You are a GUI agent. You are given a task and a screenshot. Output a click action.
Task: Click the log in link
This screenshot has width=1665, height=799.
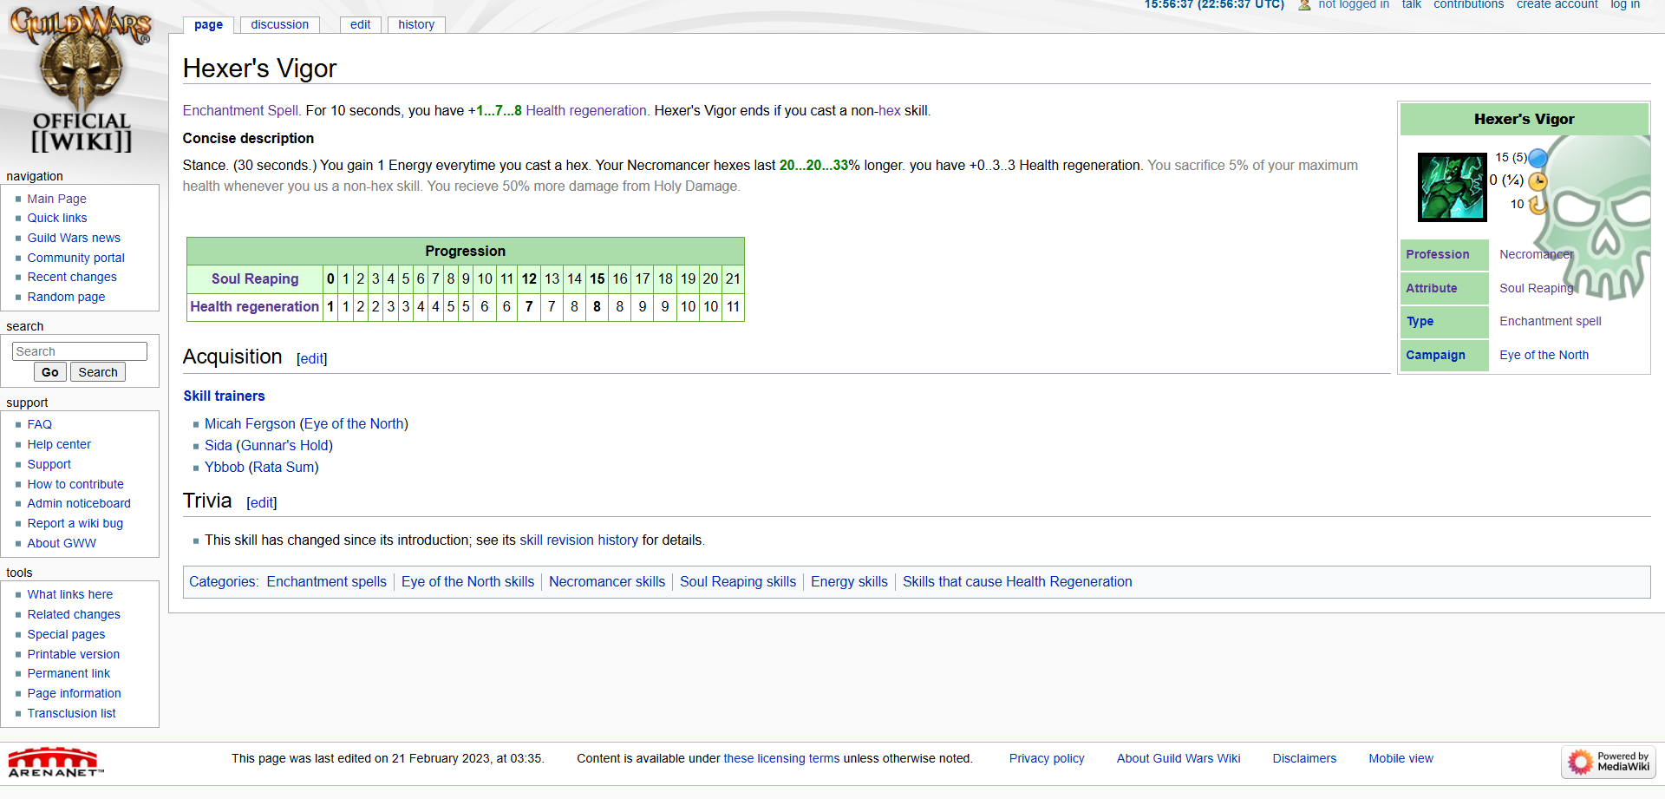(1625, 4)
